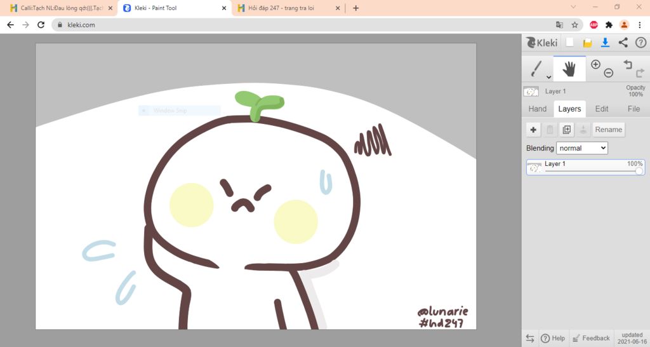Redo the undone action
Viewport: 650px width, 347px height.
(x=640, y=73)
